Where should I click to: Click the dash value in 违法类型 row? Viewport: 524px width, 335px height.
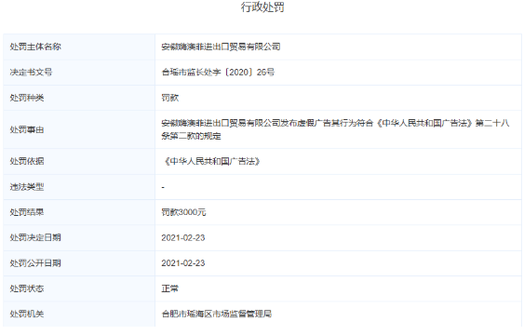[x=163, y=187]
